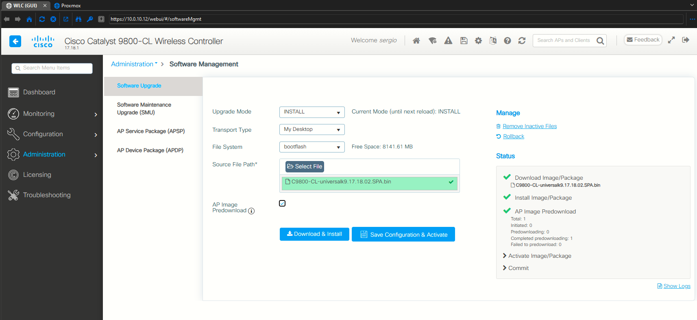The width and height of the screenshot is (697, 320).
Task: Open the browser three-dots menu
Action: [693, 19]
